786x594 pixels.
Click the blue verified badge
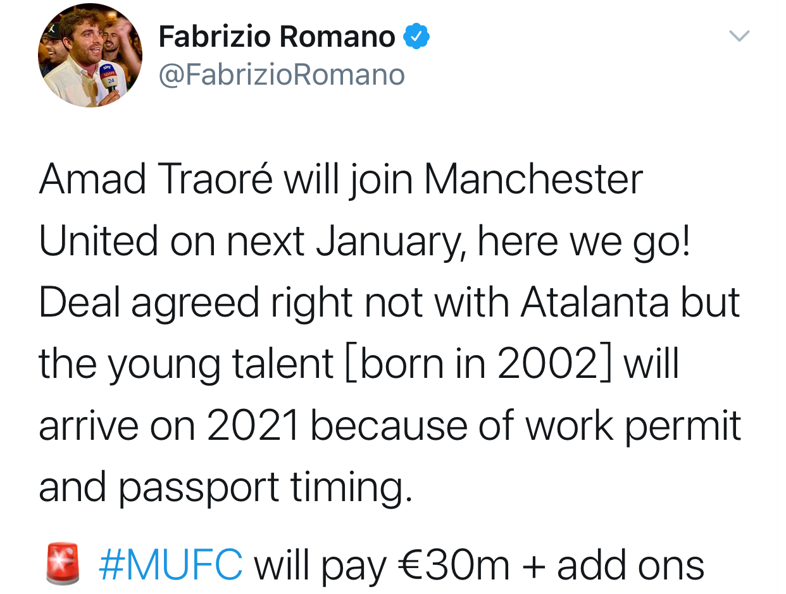(417, 37)
